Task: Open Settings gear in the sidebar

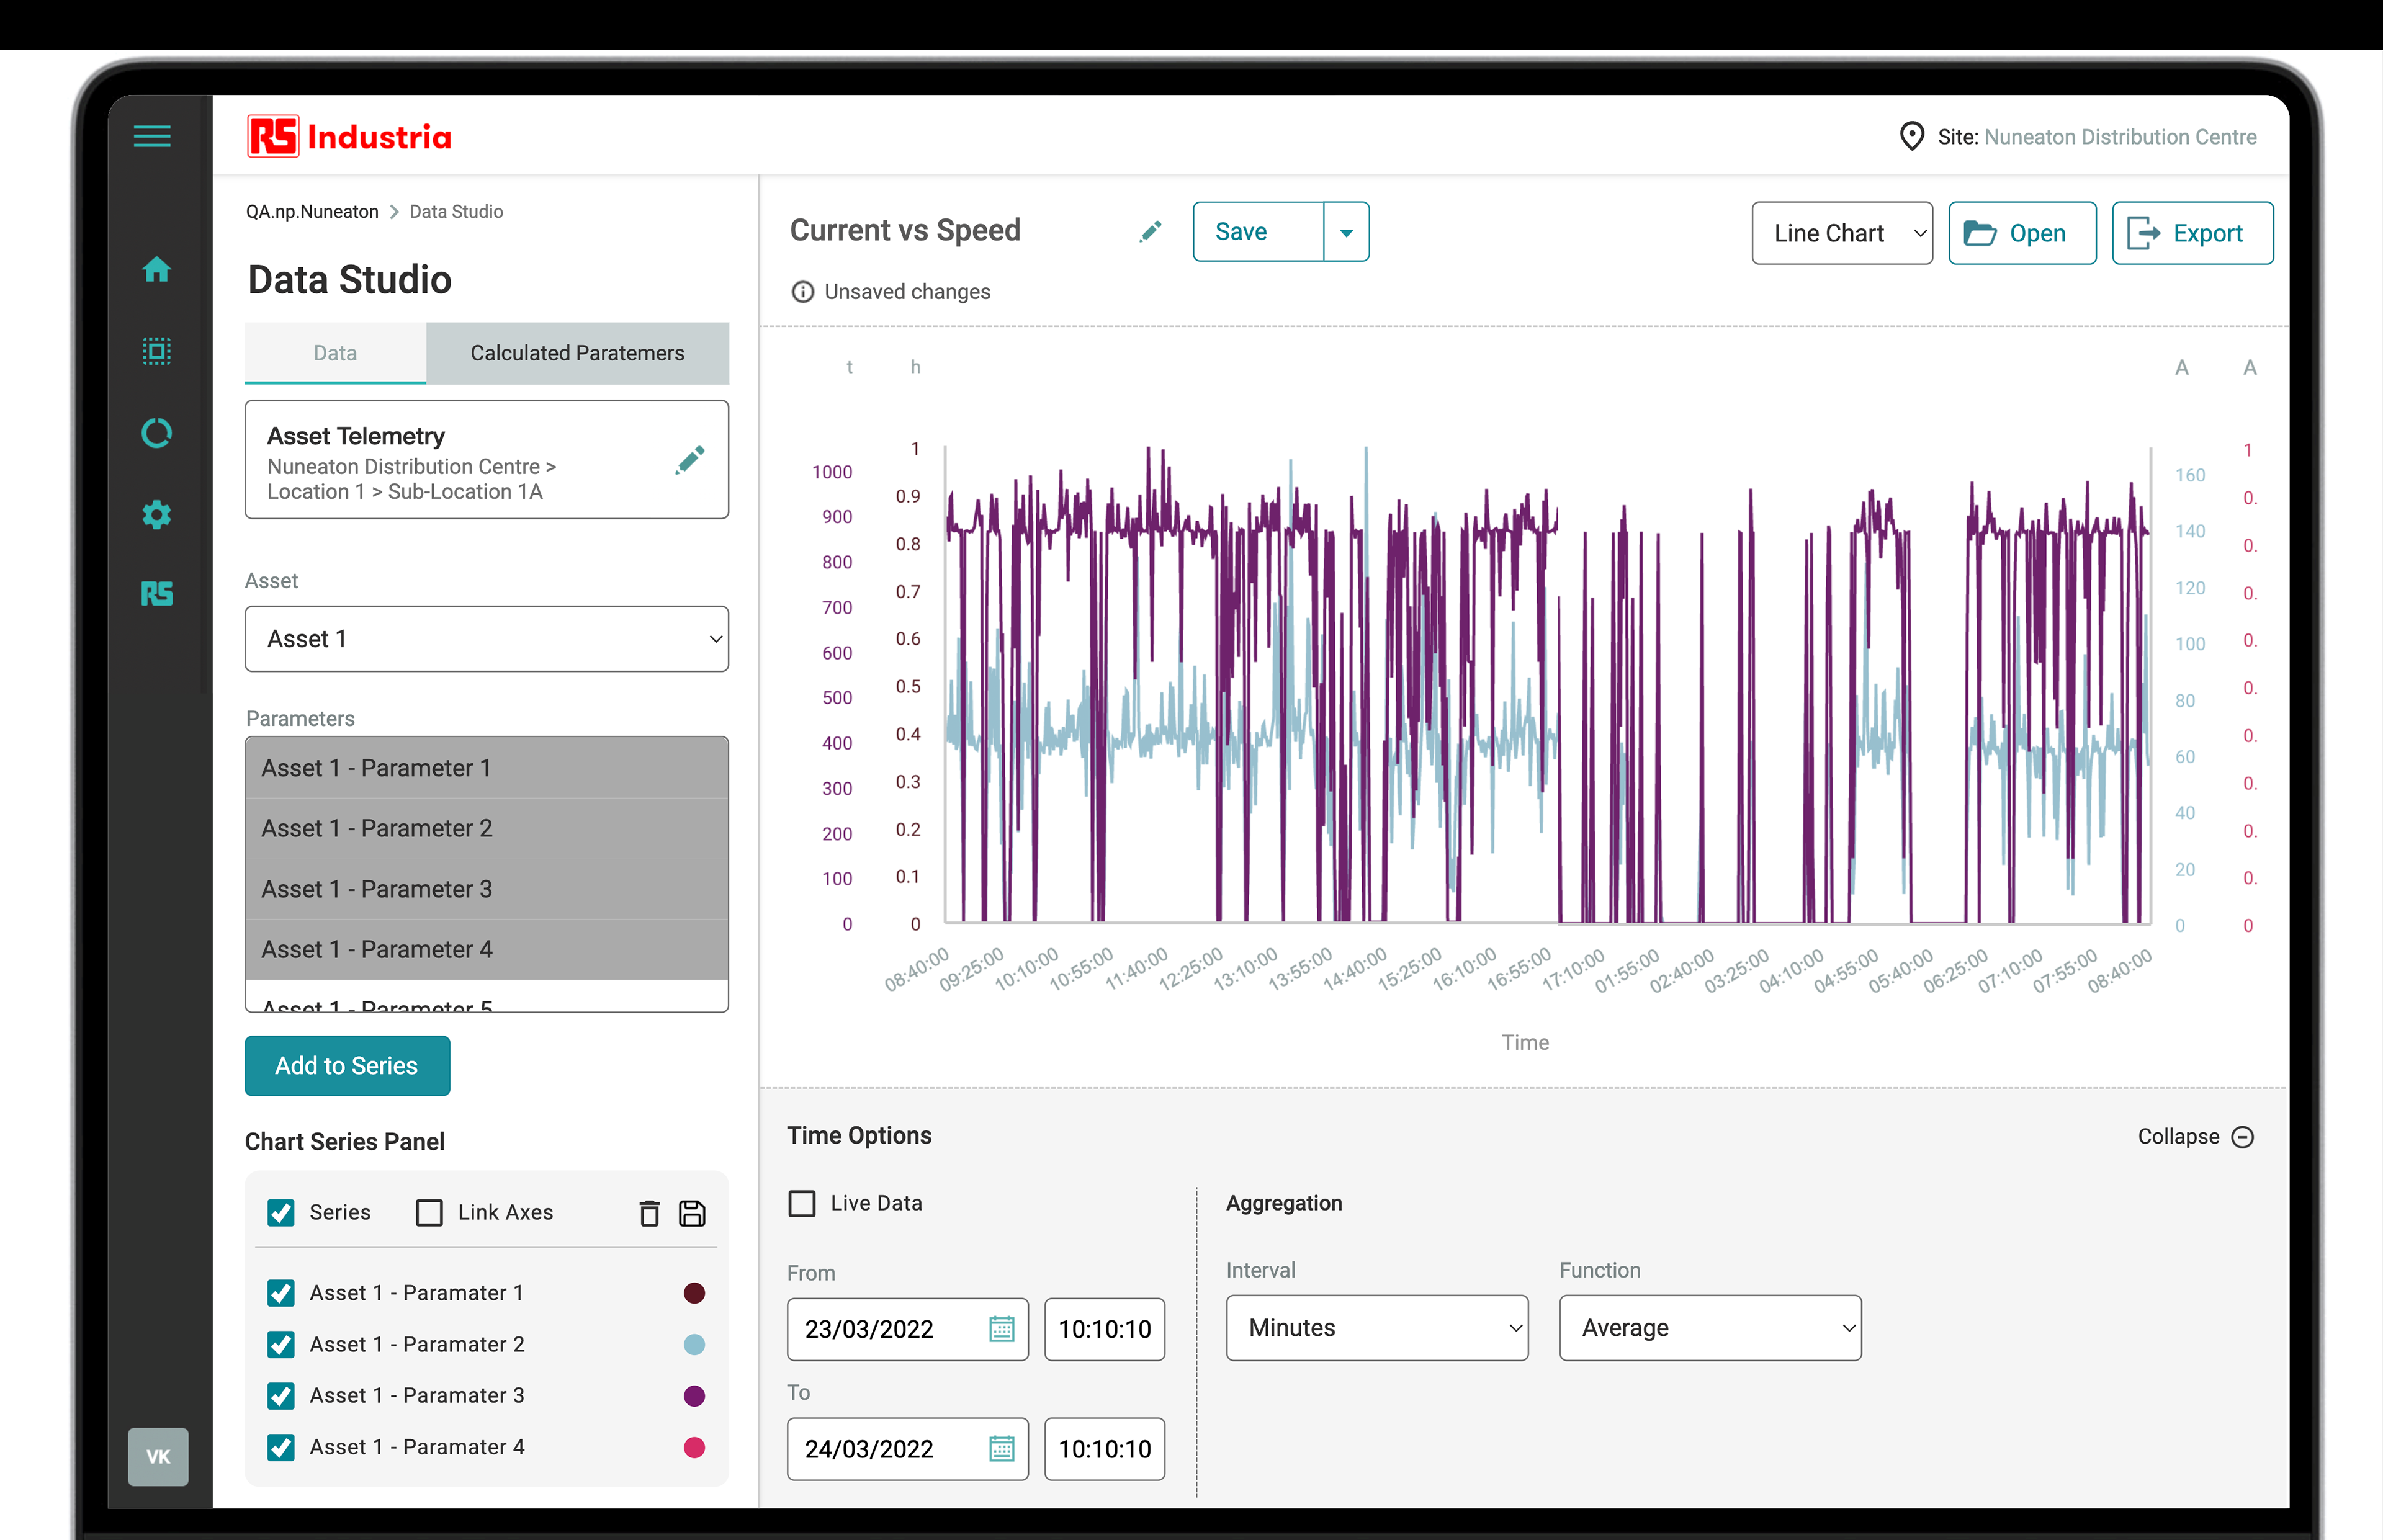Action: tap(156, 515)
